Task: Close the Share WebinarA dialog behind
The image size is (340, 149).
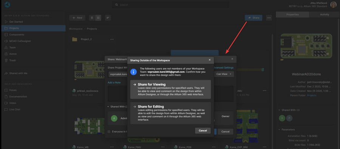Action: [x=232, y=59]
